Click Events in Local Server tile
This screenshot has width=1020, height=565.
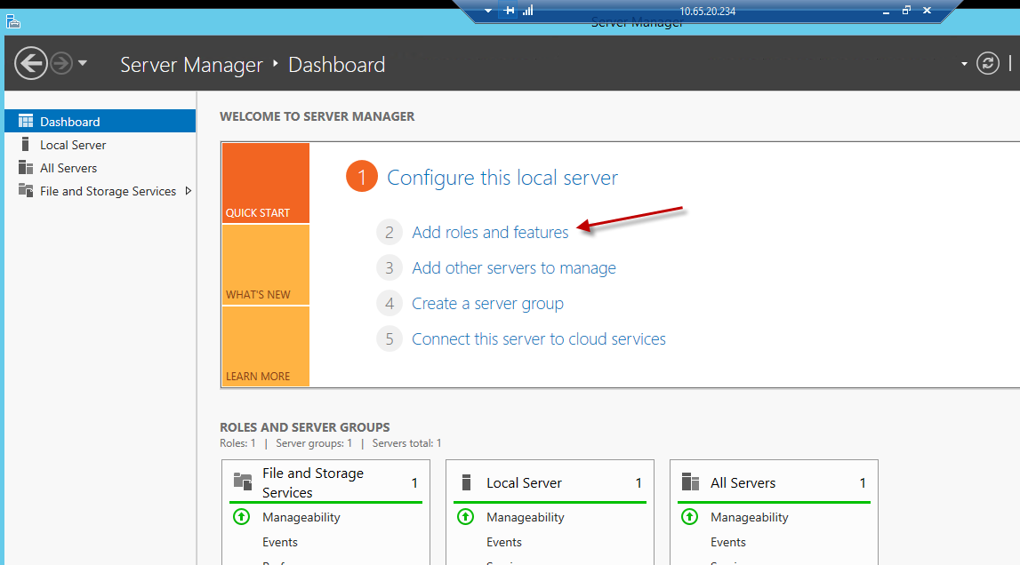tap(504, 542)
